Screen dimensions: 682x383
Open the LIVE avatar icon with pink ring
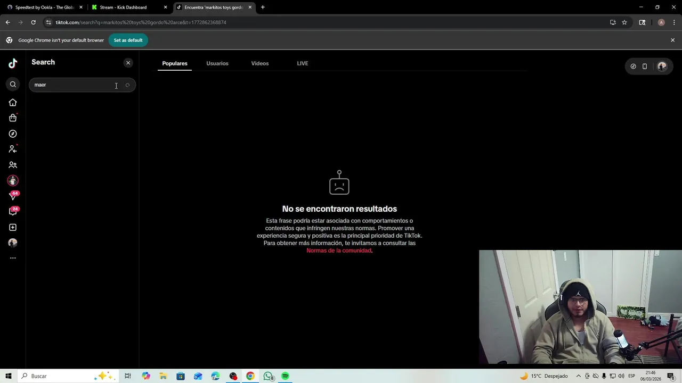pyautogui.click(x=13, y=181)
